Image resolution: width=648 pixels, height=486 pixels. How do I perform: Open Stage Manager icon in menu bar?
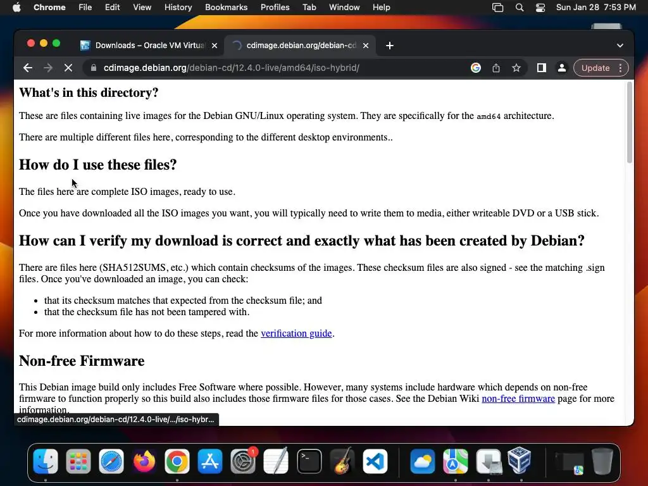498,8
